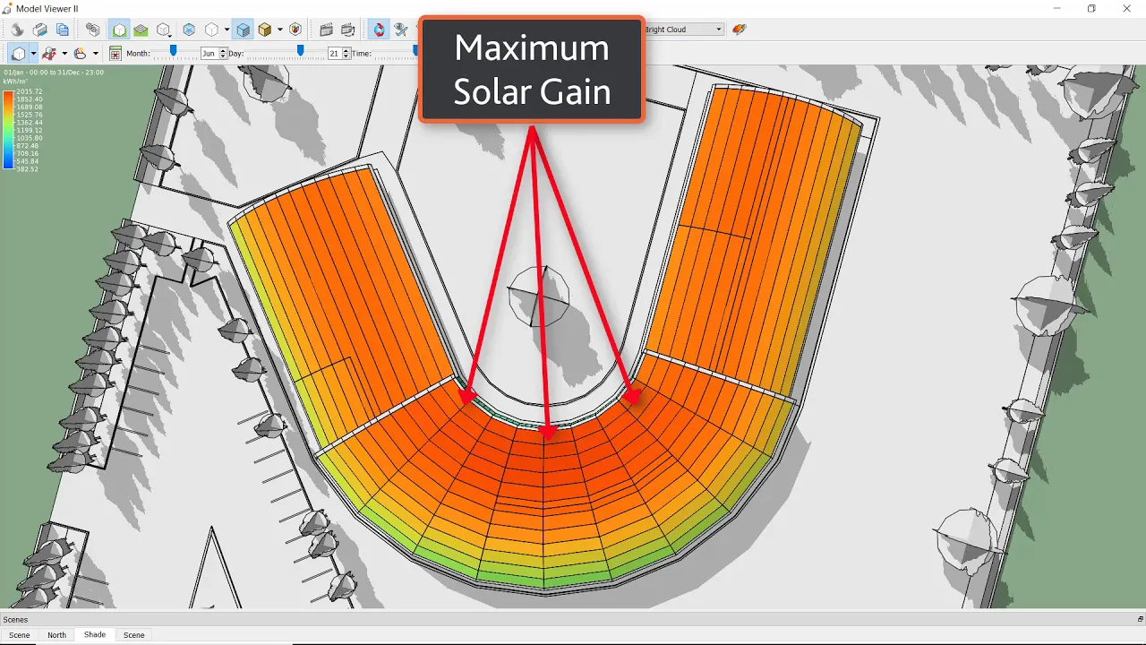
Task: Click the eye visibility tool icon
Action: 401,30
